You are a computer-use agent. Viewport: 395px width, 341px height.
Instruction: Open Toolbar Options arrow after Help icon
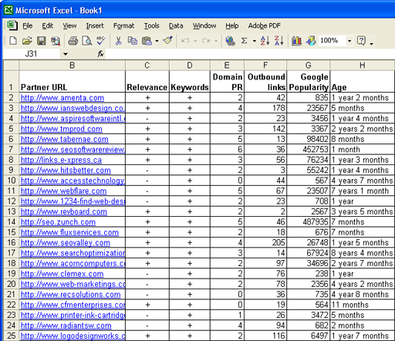point(372,44)
